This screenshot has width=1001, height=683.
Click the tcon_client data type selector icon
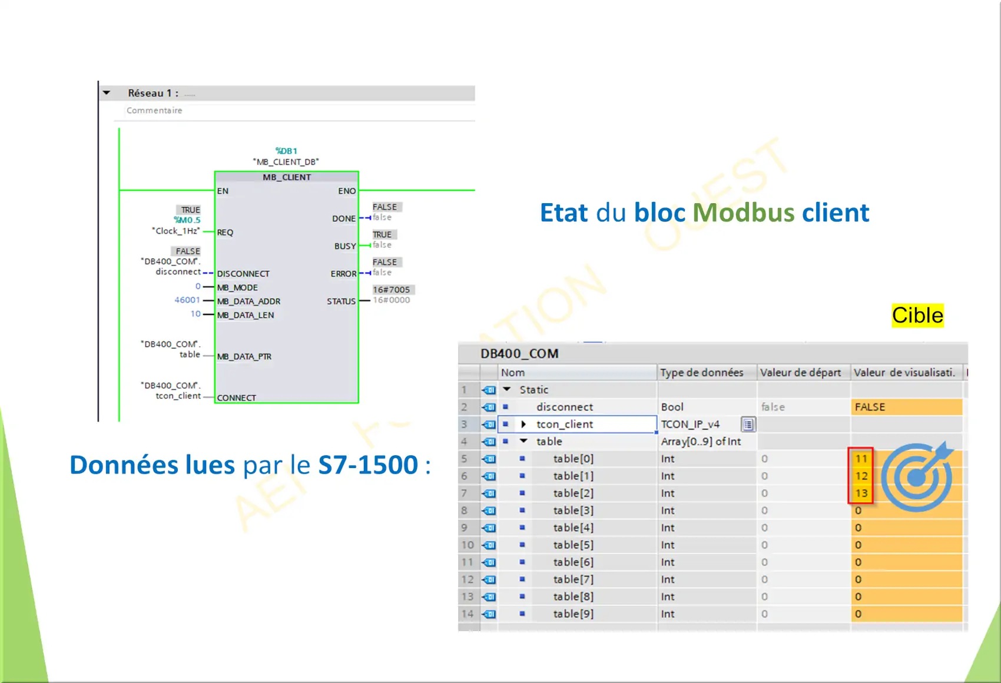tap(748, 424)
